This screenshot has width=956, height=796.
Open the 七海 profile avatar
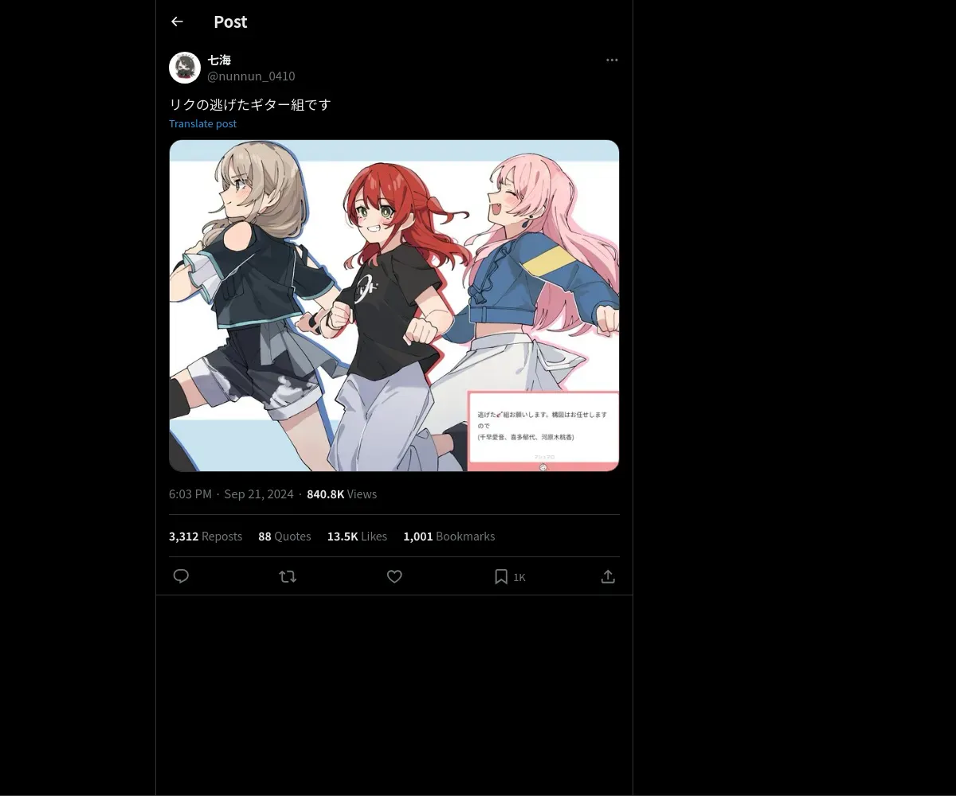[x=184, y=68]
